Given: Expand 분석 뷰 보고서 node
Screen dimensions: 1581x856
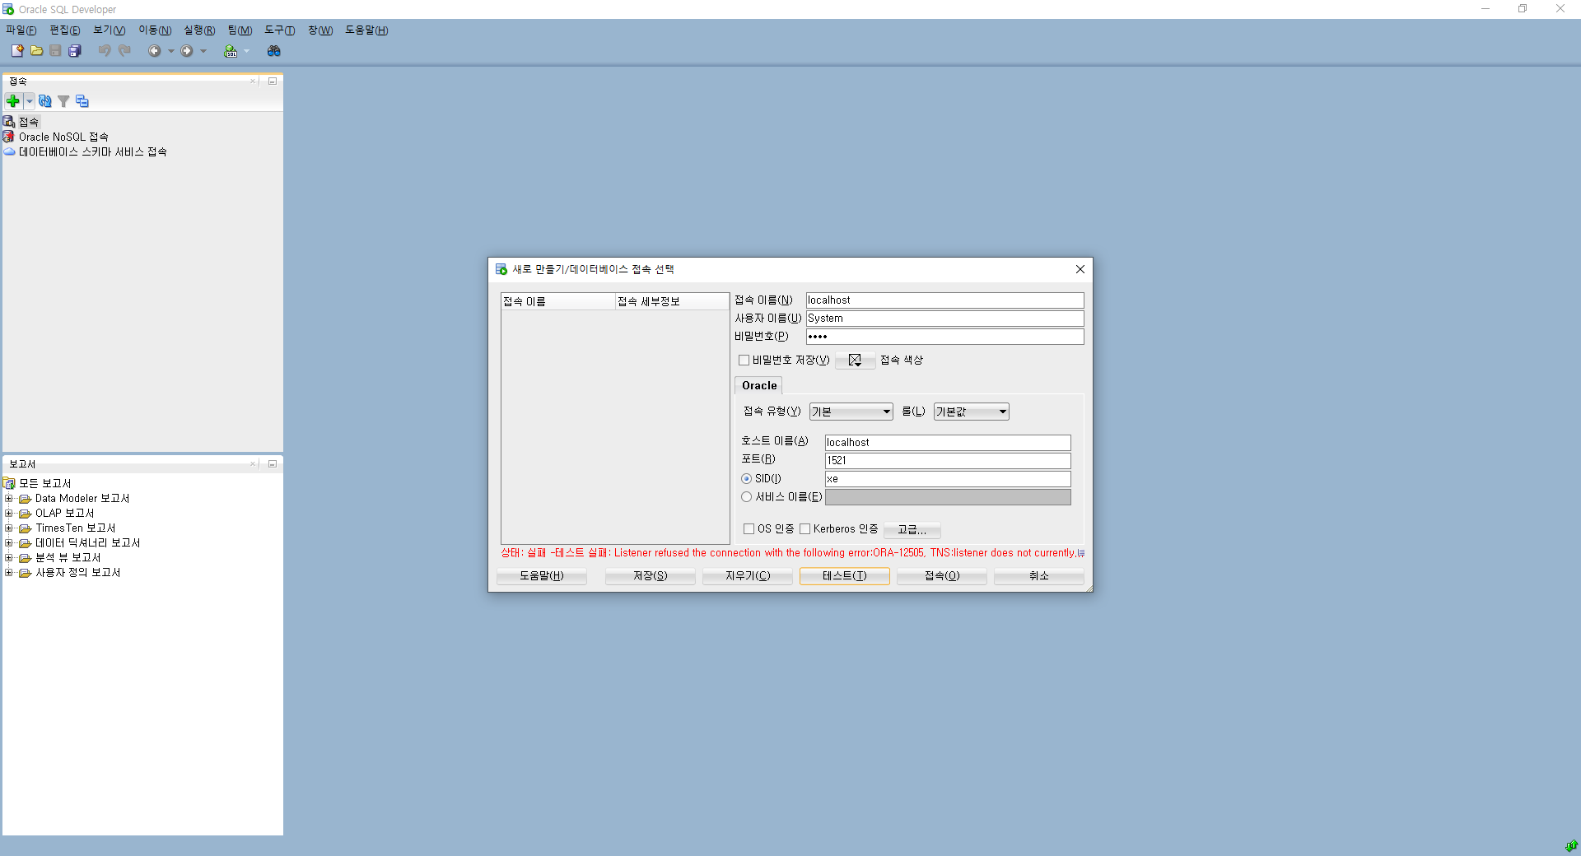Looking at the screenshot, I should coord(8,557).
